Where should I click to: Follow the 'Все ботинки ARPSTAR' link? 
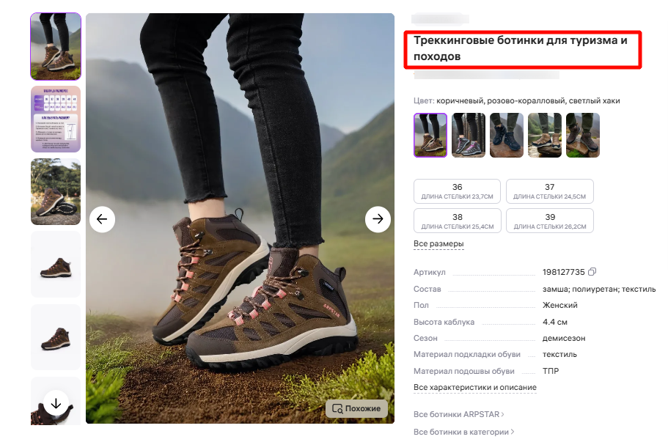(x=459, y=414)
